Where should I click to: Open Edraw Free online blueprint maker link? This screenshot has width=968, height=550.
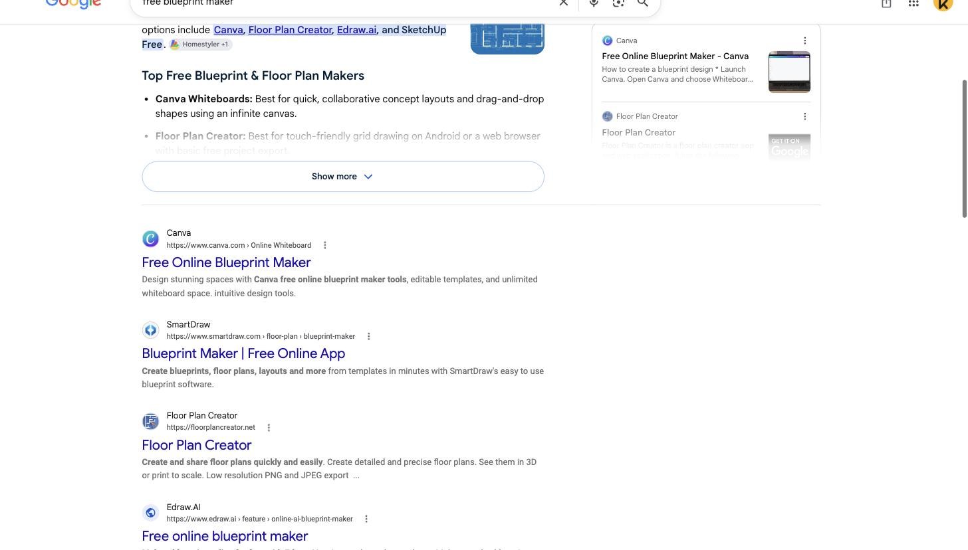[x=225, y=536]
